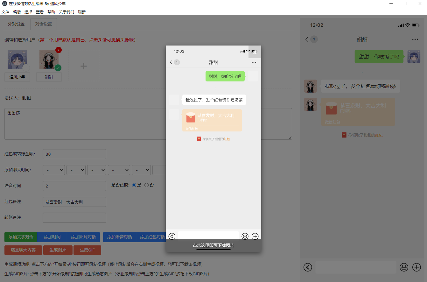Open the fifth chat time dropdown
This screenshot has height=282, width=427.
141,170
